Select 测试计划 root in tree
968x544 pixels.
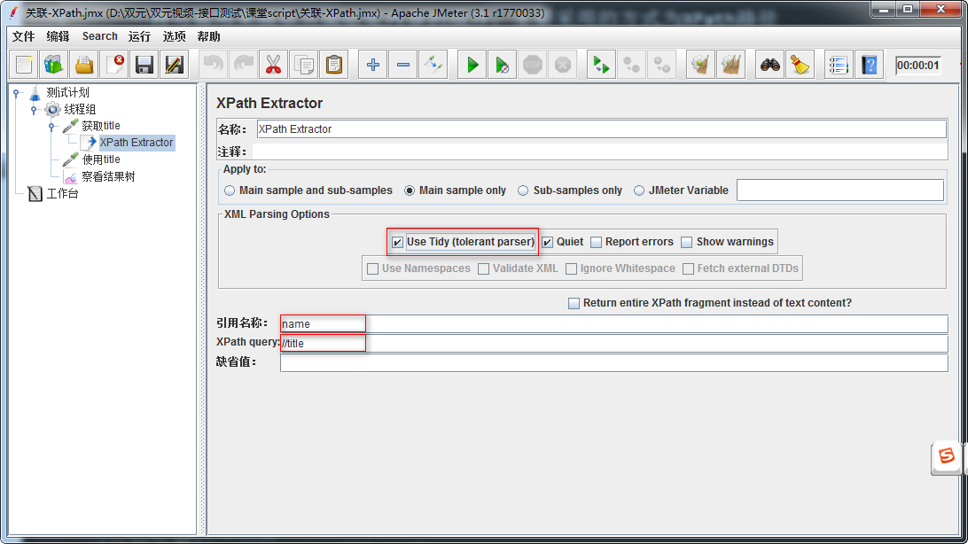67,92
